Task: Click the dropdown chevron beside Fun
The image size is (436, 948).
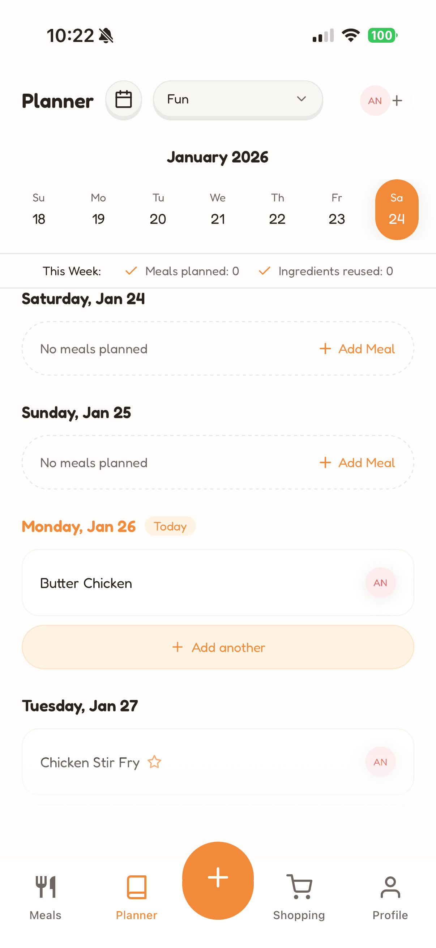Action: point(302,99)
